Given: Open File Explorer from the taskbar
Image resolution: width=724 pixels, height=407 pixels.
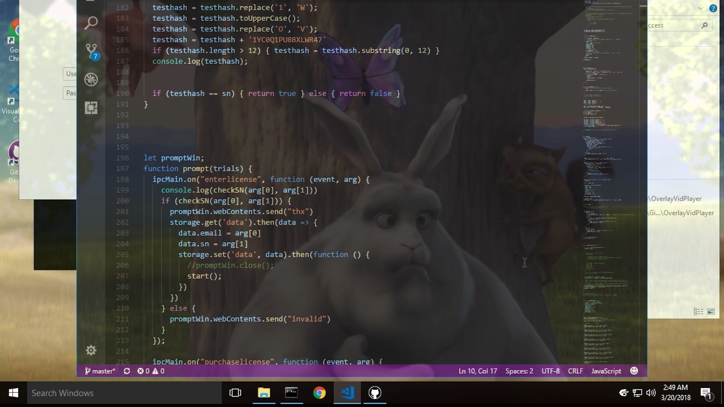Looking at the screenshot, I should [264, 393].
